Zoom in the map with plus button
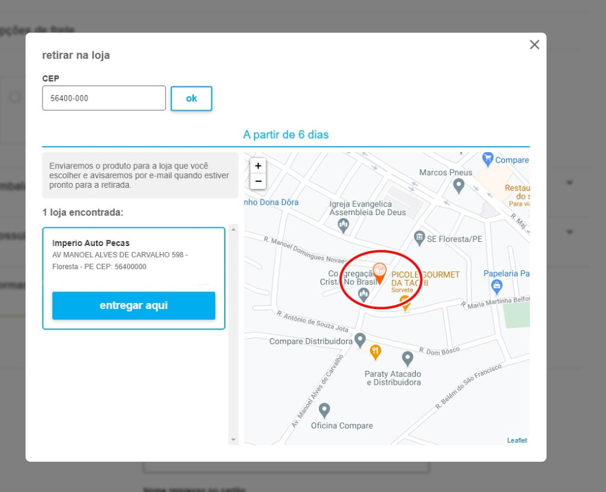Viewport: 606px width, 492px height. point(258,166)
